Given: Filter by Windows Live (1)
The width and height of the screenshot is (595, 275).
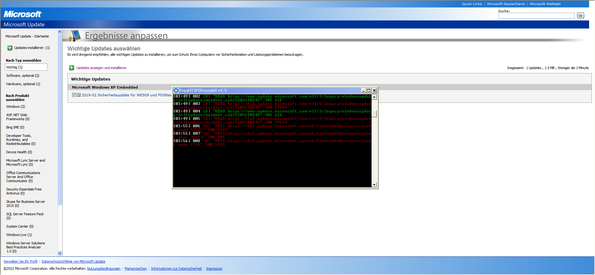Looking at the screenshot, I should point(19,235).
